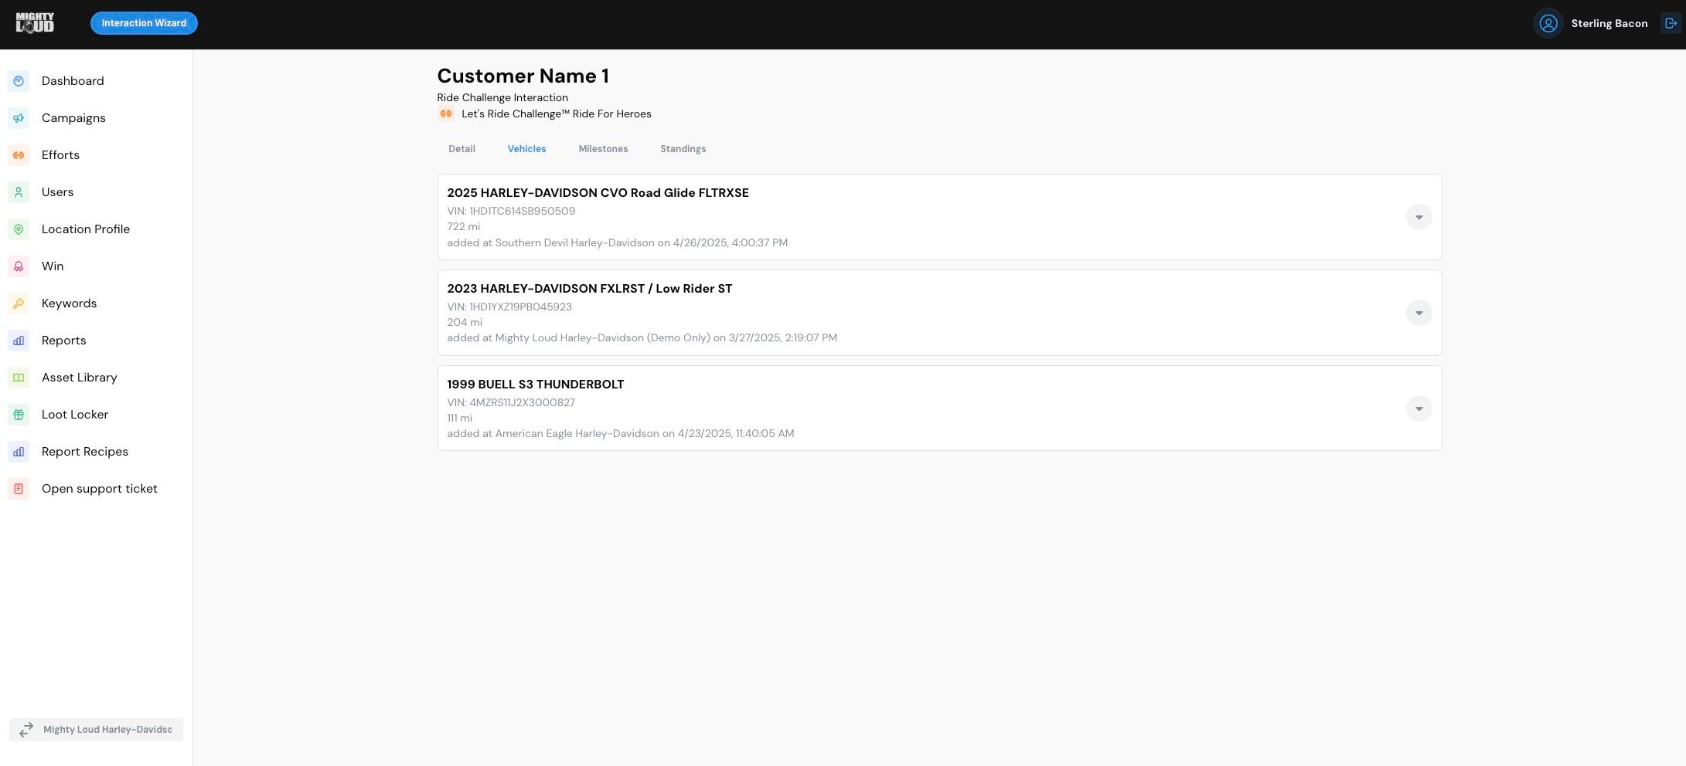Expand the 2025 CVO Road Glide vehicle
1686x766 pixels.
[x=1419, y=217]
